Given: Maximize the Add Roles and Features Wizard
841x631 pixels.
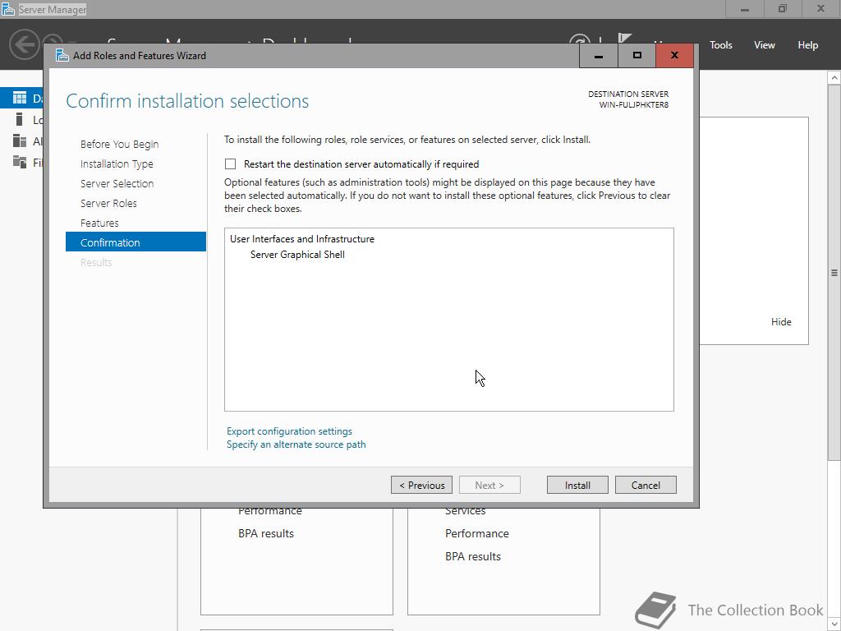Looking at the screenshot, I should [x=636, y=56].
